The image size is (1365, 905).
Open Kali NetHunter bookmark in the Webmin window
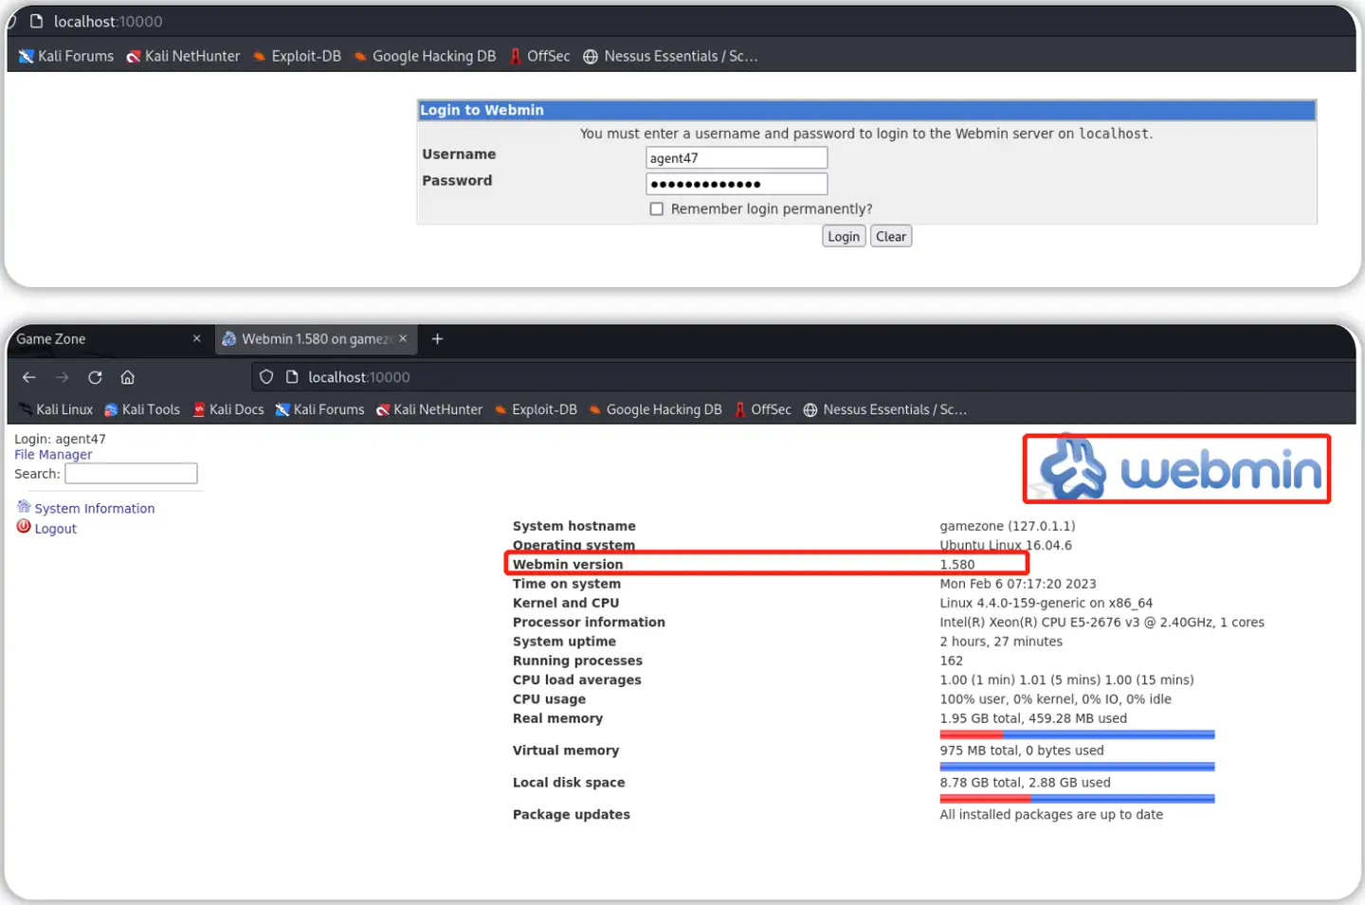(429, 409)
